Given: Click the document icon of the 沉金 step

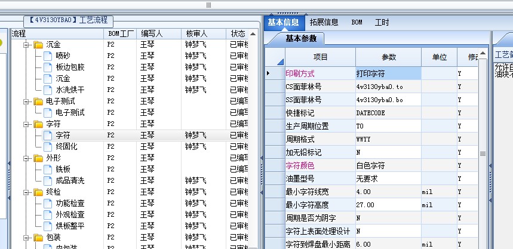Looking at the screenshot, I should (x=48, y=79).
